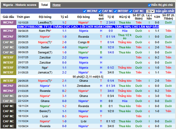This screenshot has height=129, width=176.
Task: Switch to the Home tab
Action: coord(56,5)
